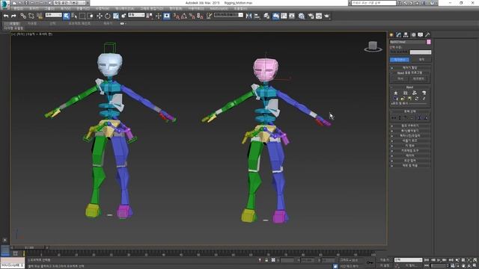Image resolution: width=479 pixels, height=269 pixels.
Task: Activate the Select Object tool
Action: pos(67,16)
